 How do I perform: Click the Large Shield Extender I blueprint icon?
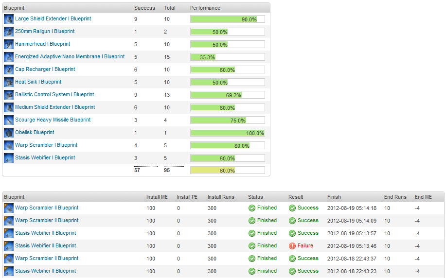(9, 19)
